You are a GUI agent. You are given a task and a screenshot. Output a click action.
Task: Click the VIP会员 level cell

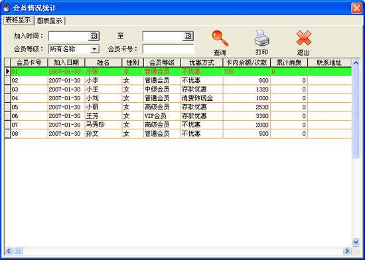[x=162, y=116]
